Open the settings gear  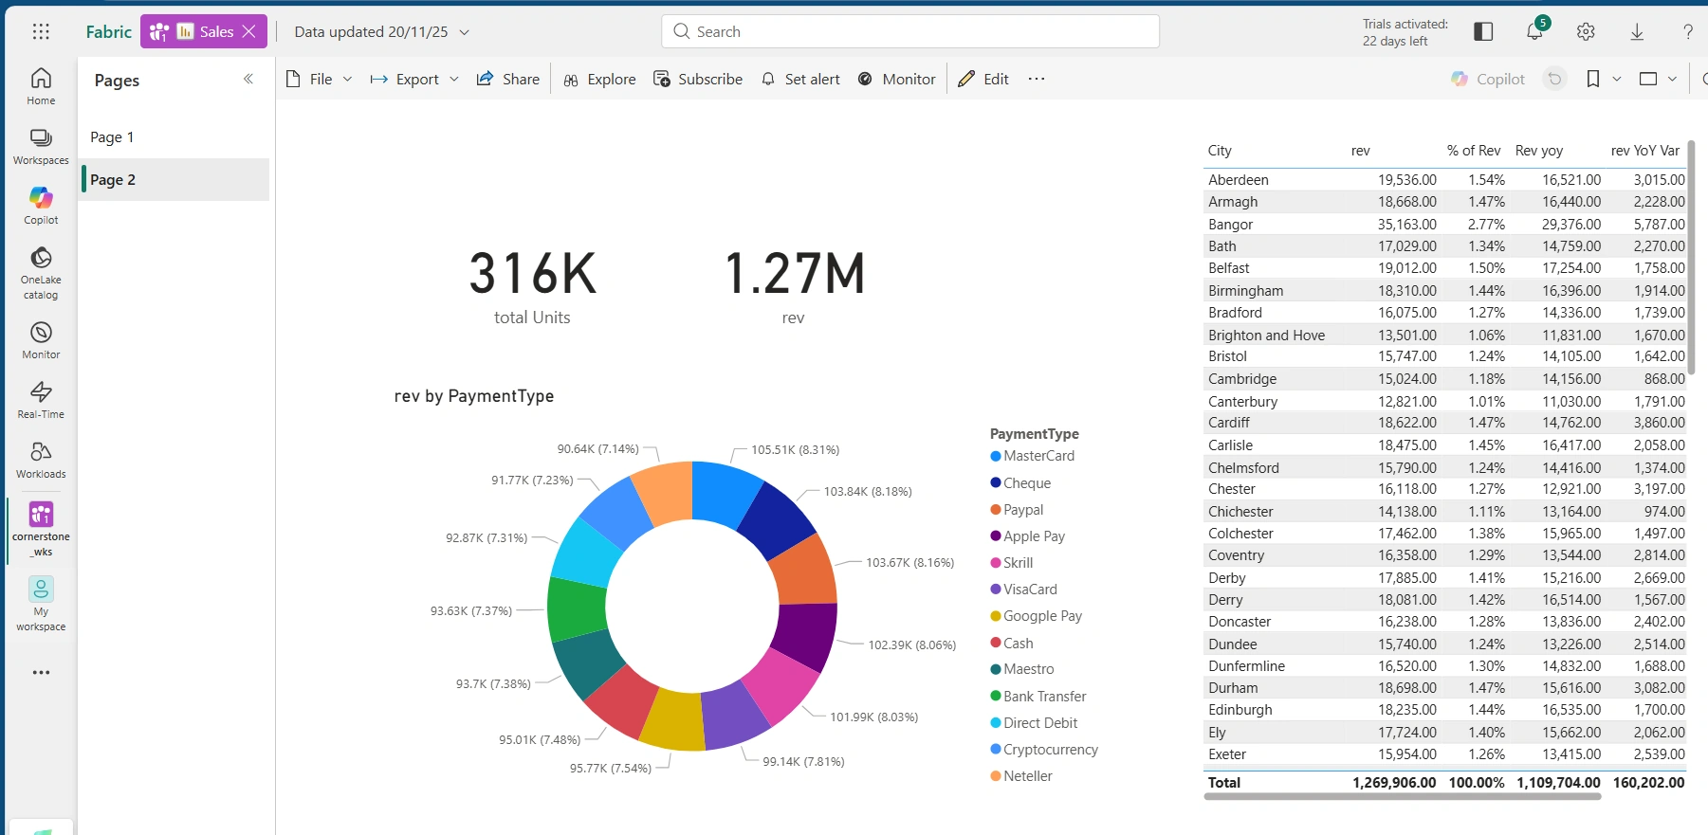1586,31
